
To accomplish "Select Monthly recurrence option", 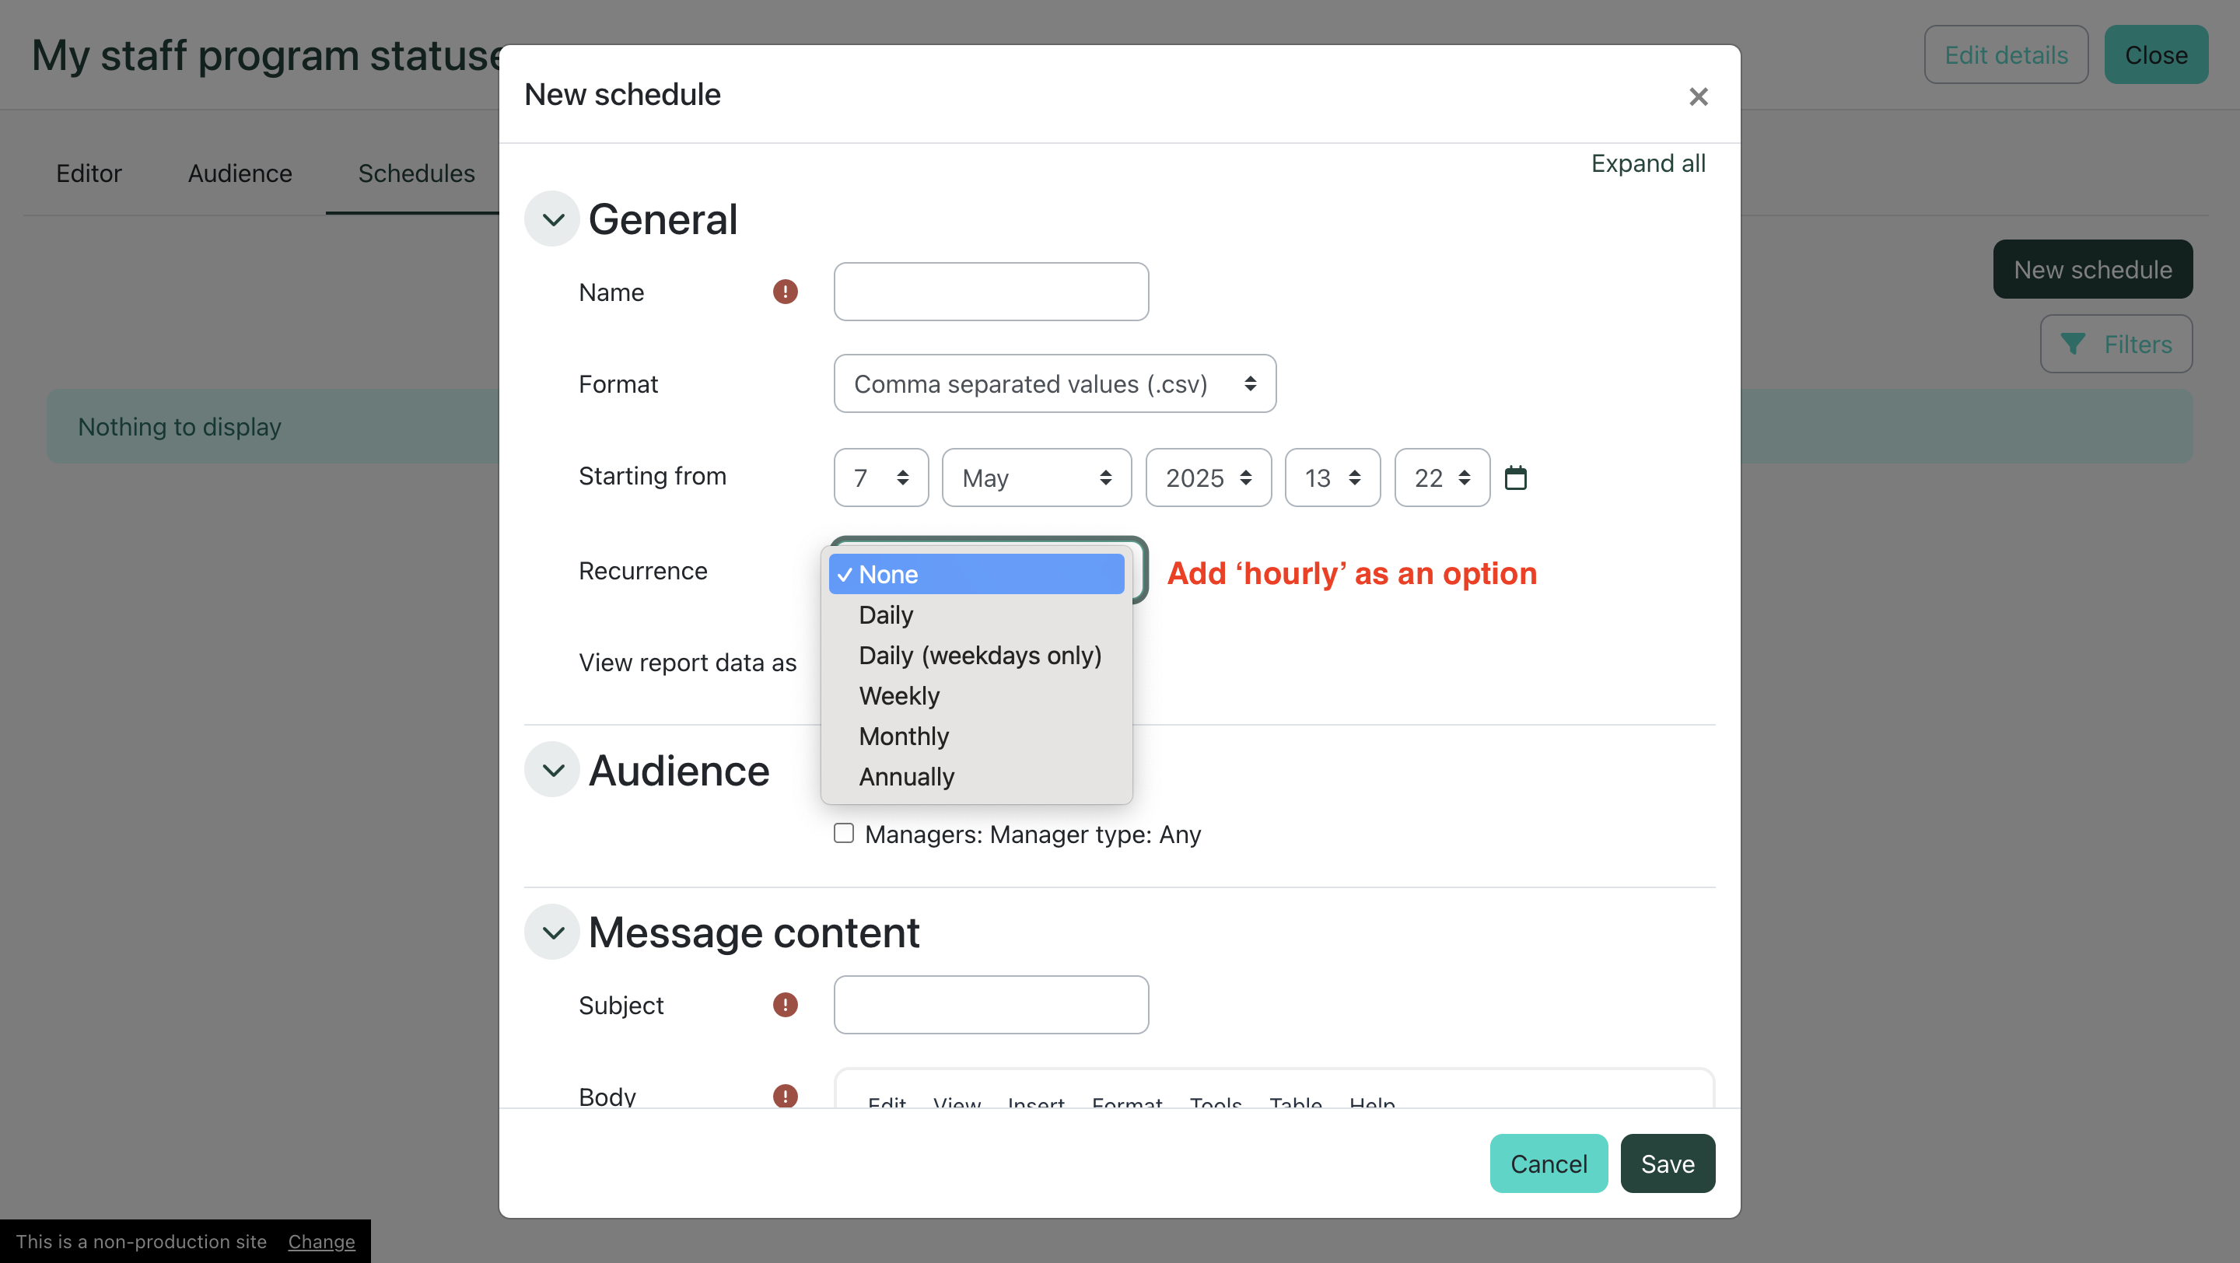I will click(x=975, y=736).
